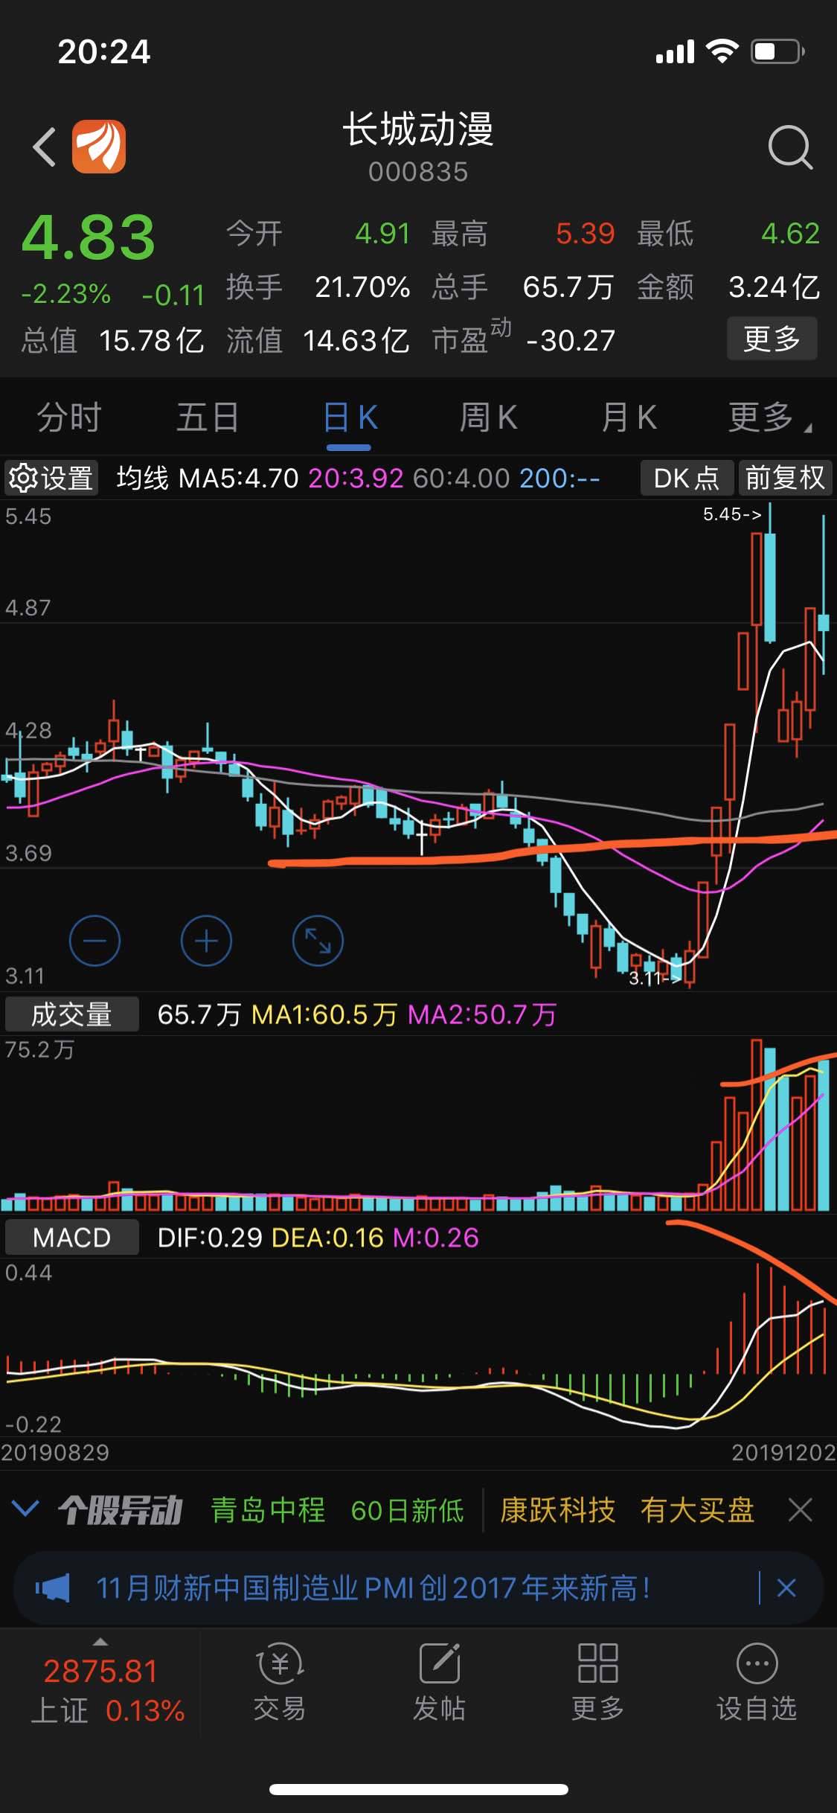Open MACD indicator selector
Viewport: 837px width, 1813px height.
click(x=71, y=1237)
